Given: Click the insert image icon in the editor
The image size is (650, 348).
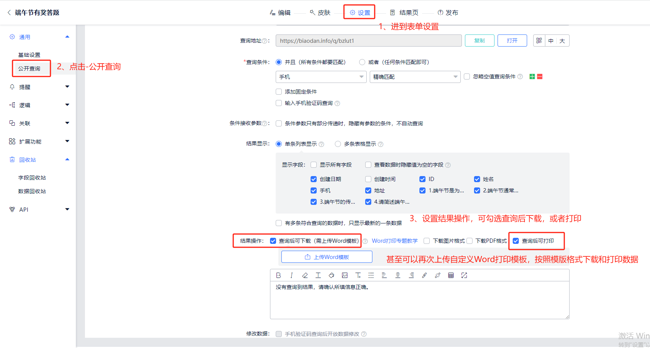Looking at the screenshot, I should point(345,275).
